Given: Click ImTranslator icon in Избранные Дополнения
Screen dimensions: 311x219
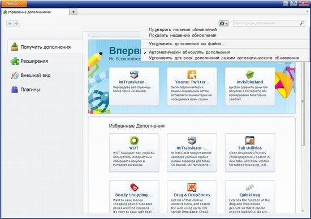Looking at the screenshot, I should [192, 141].
